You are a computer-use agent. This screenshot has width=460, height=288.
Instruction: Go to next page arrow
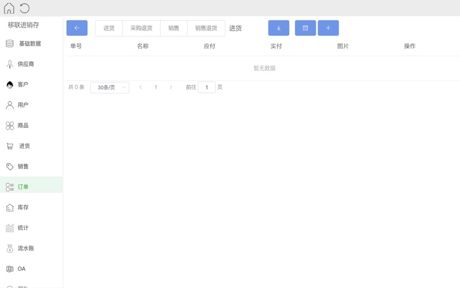(171, 88)
